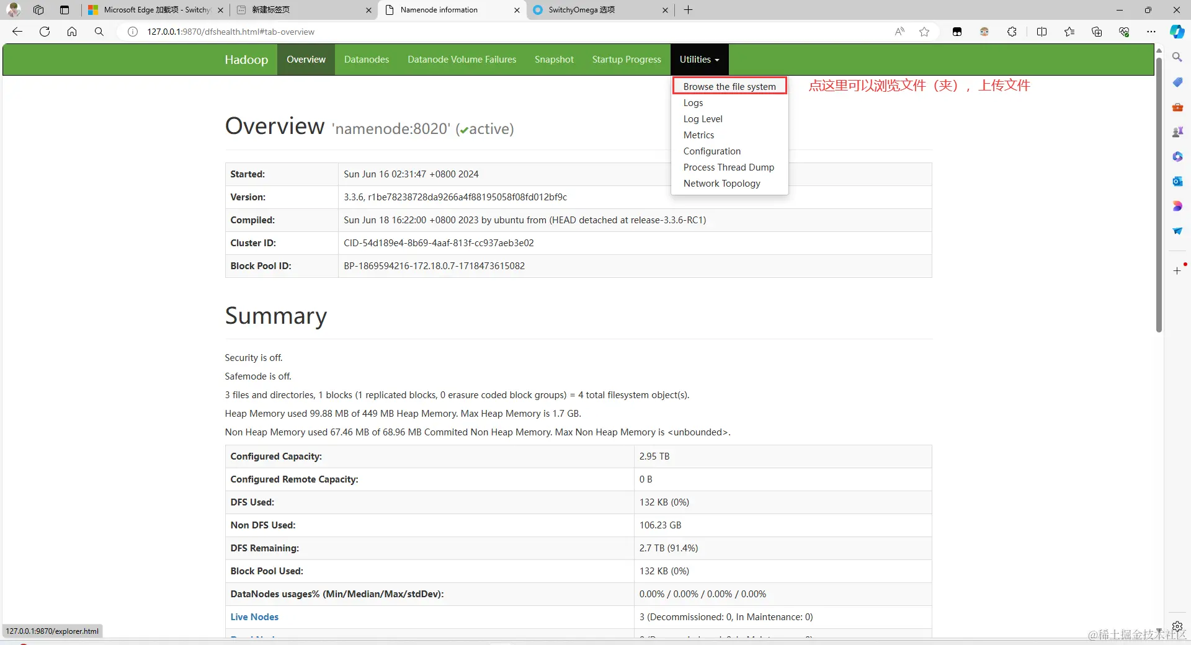Select Process Thread Dump
1191x645 pixels.
[x=728, y=167]
